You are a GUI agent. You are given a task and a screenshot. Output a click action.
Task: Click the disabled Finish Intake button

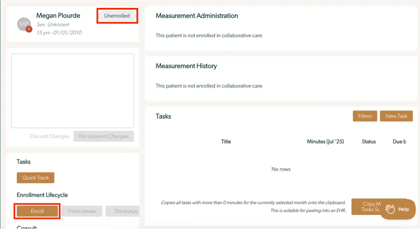point(81,211)
